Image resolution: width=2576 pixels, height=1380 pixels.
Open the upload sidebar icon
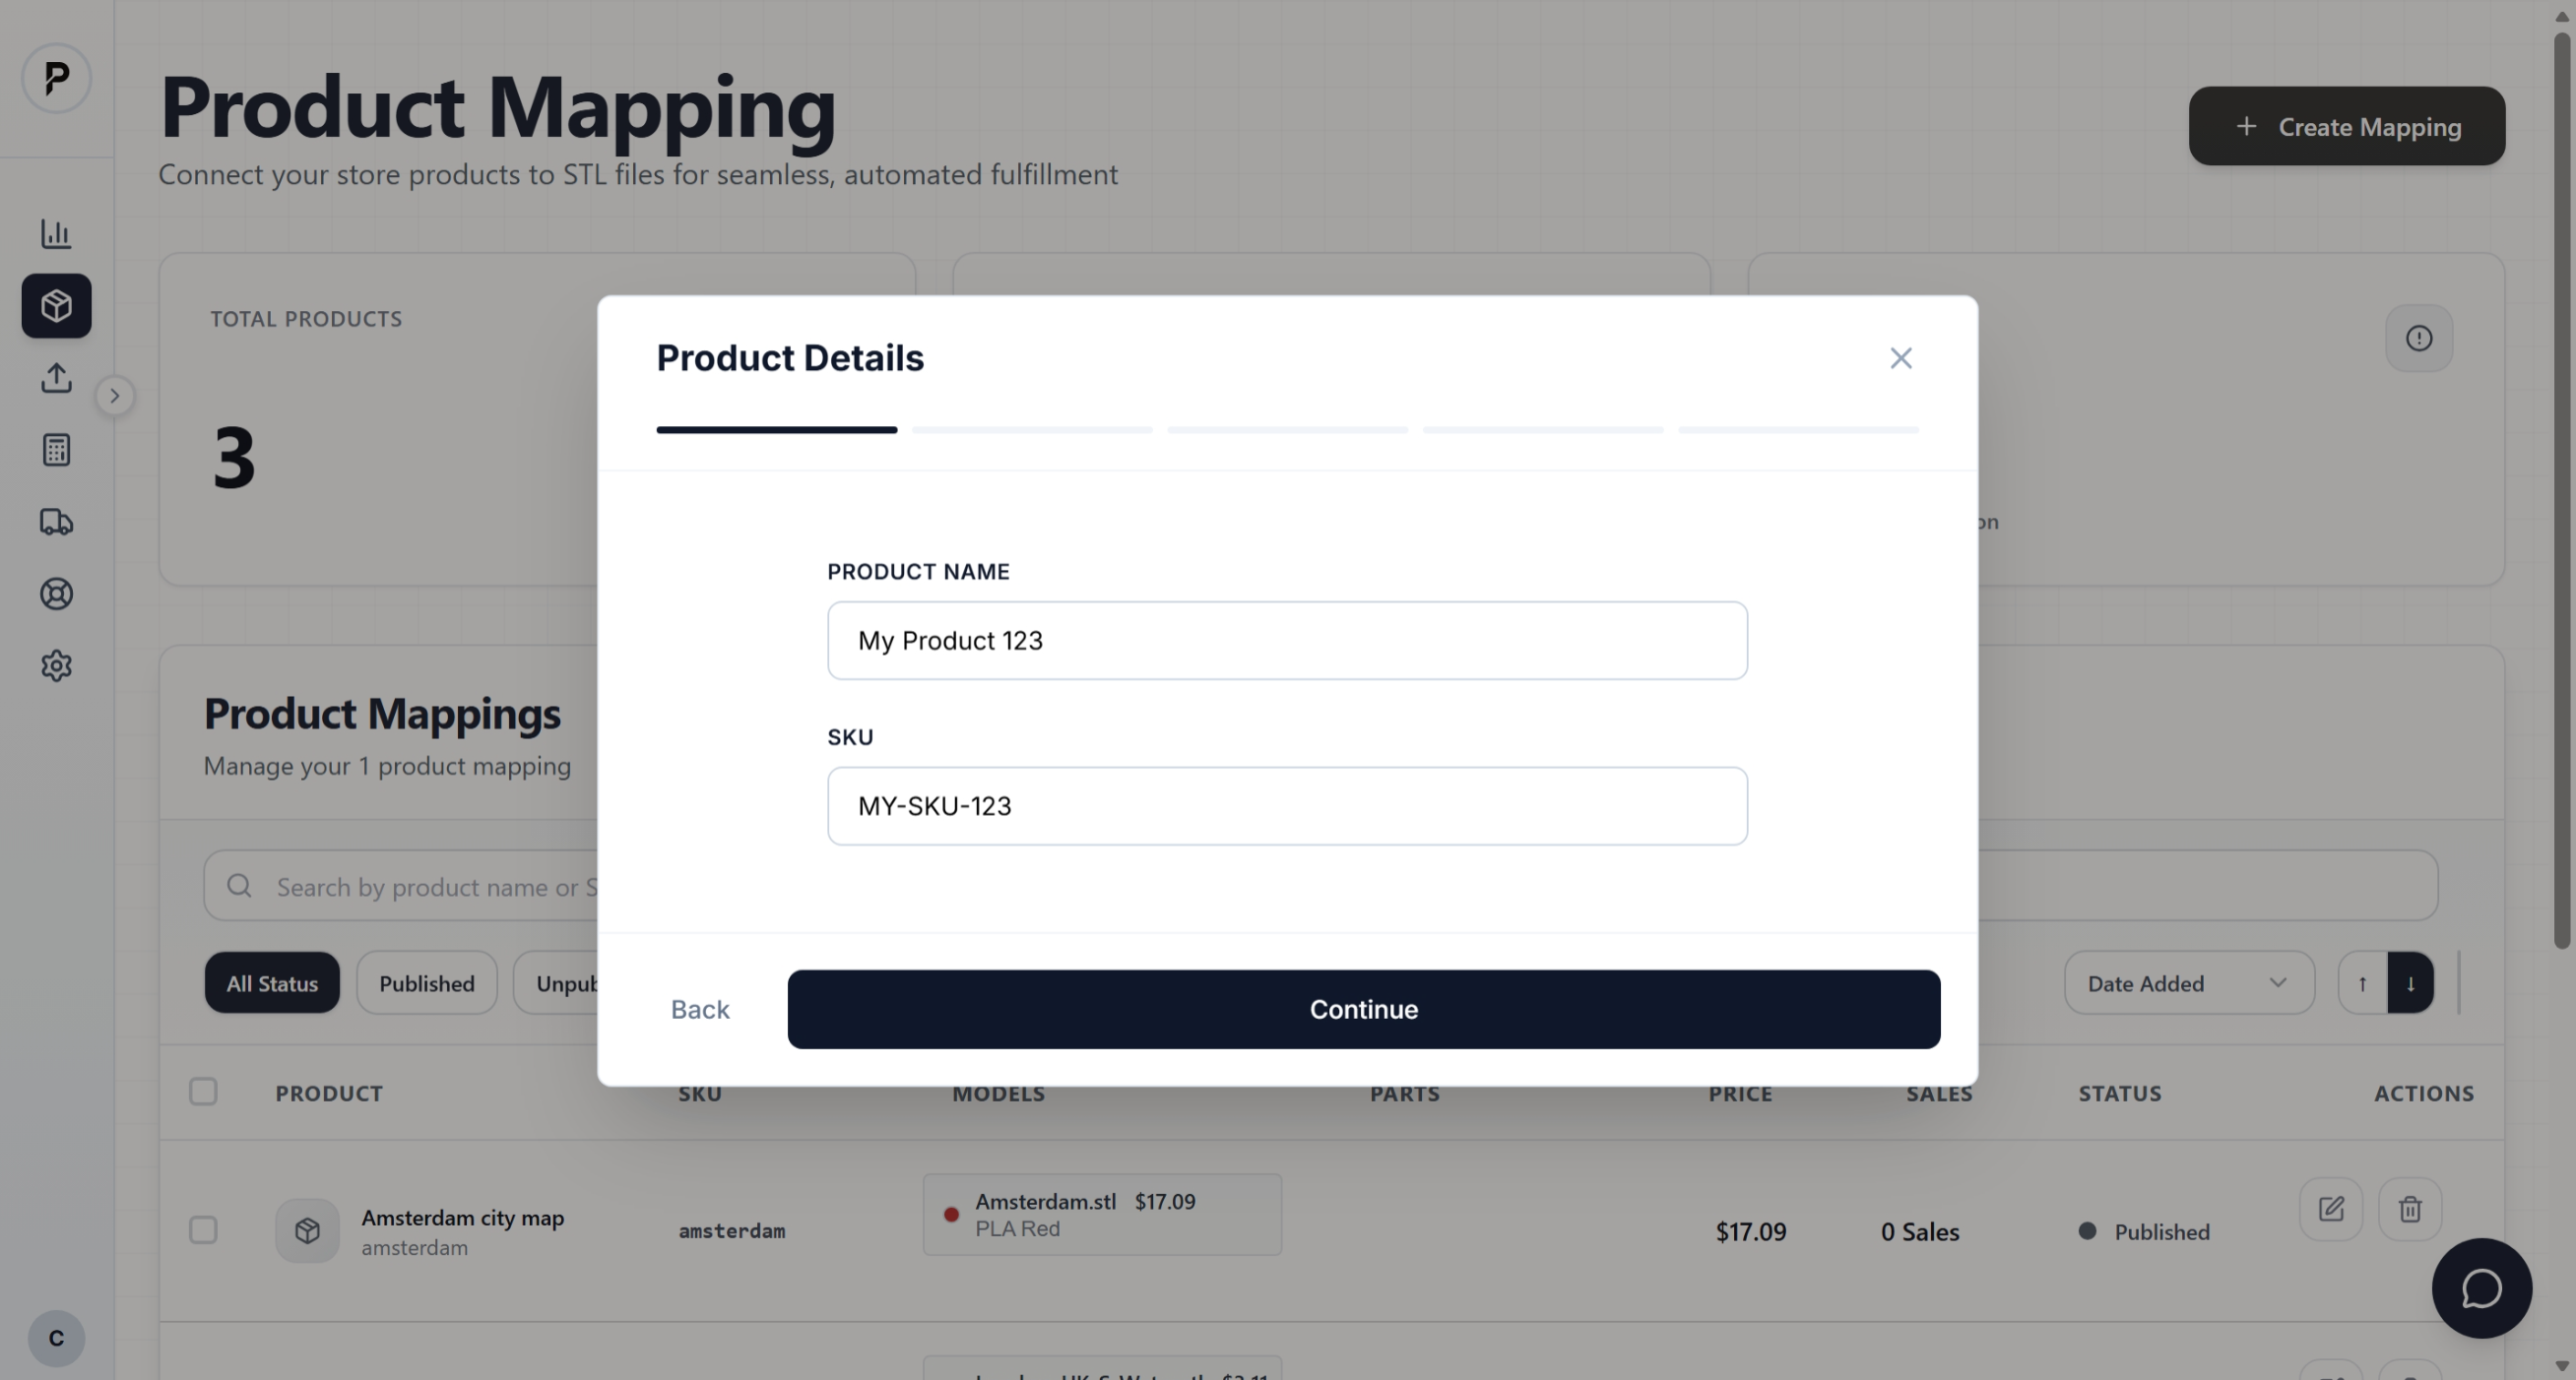point(56,378)
